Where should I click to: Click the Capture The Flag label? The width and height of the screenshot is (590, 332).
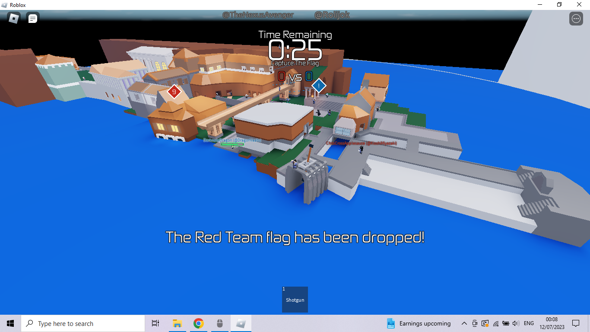295,63
